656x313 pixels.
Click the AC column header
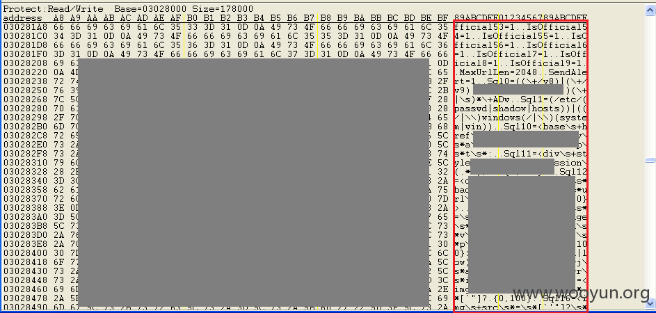125,18
